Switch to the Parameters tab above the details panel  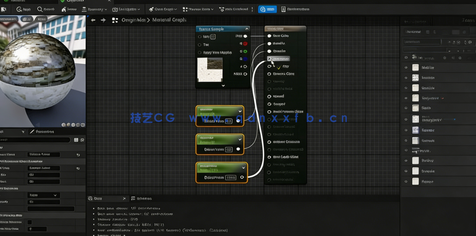42,132
